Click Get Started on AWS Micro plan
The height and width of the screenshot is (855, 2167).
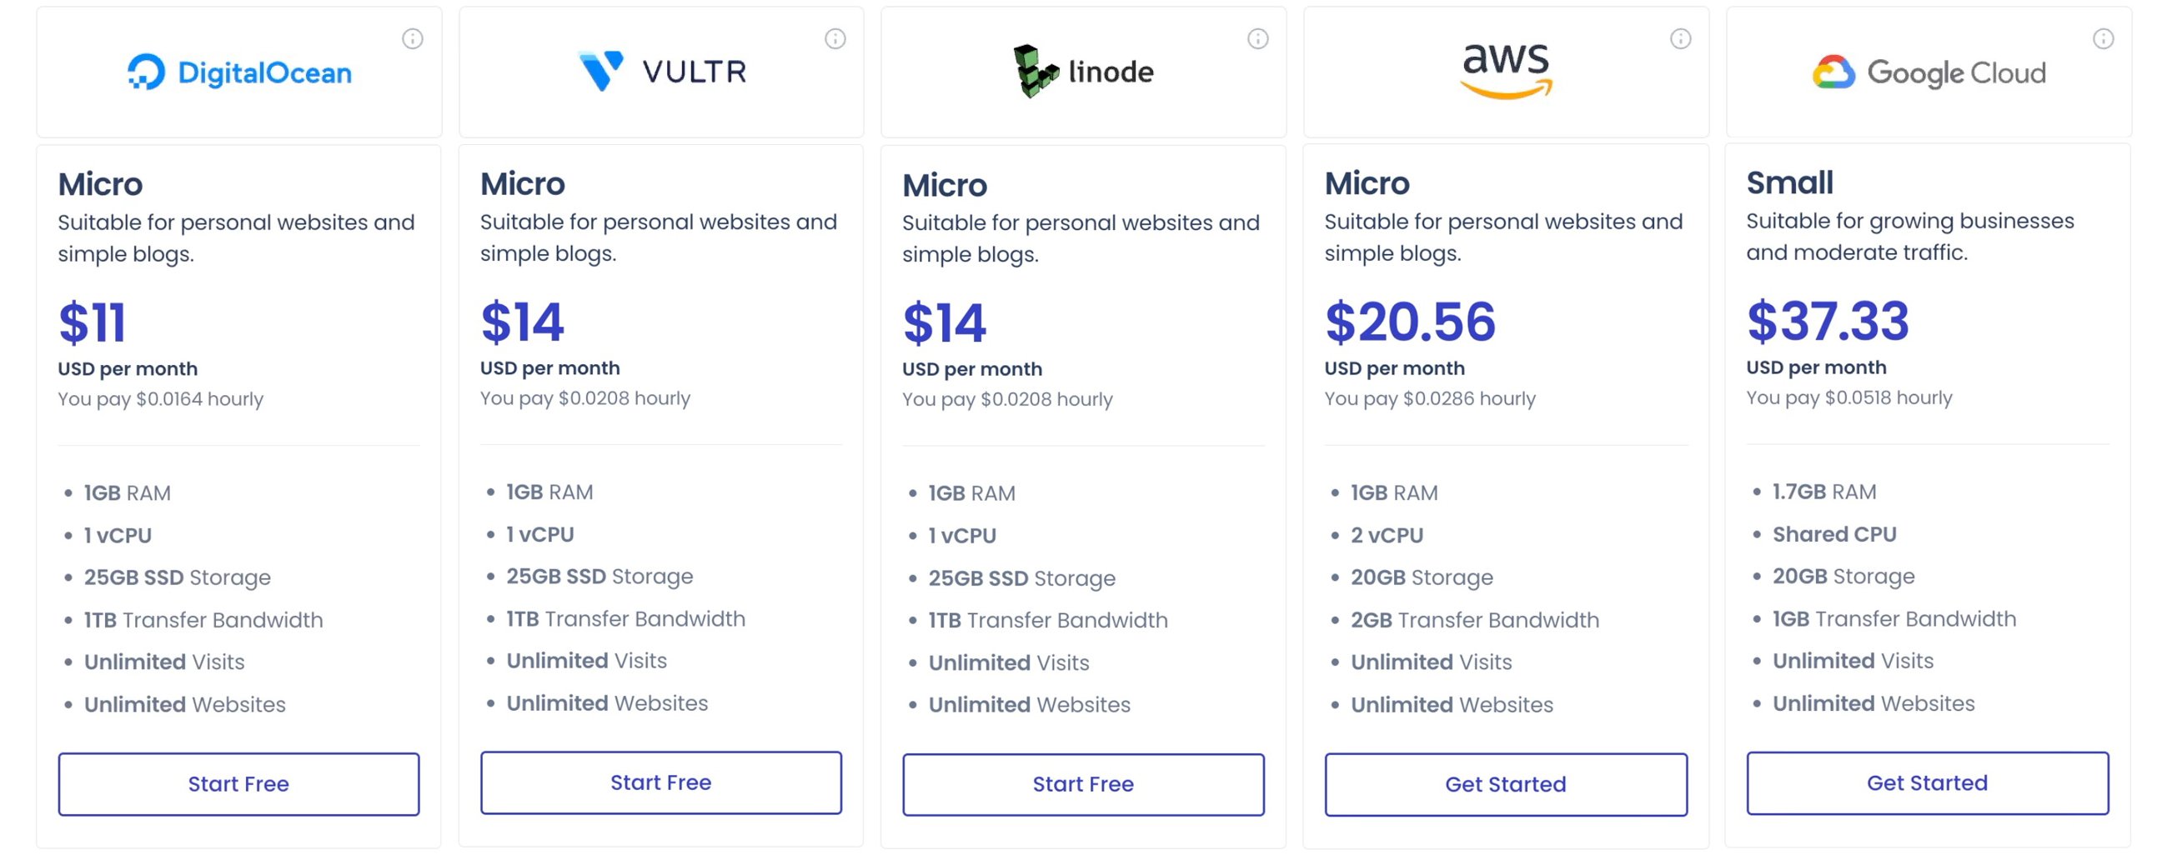(1506, 783)
